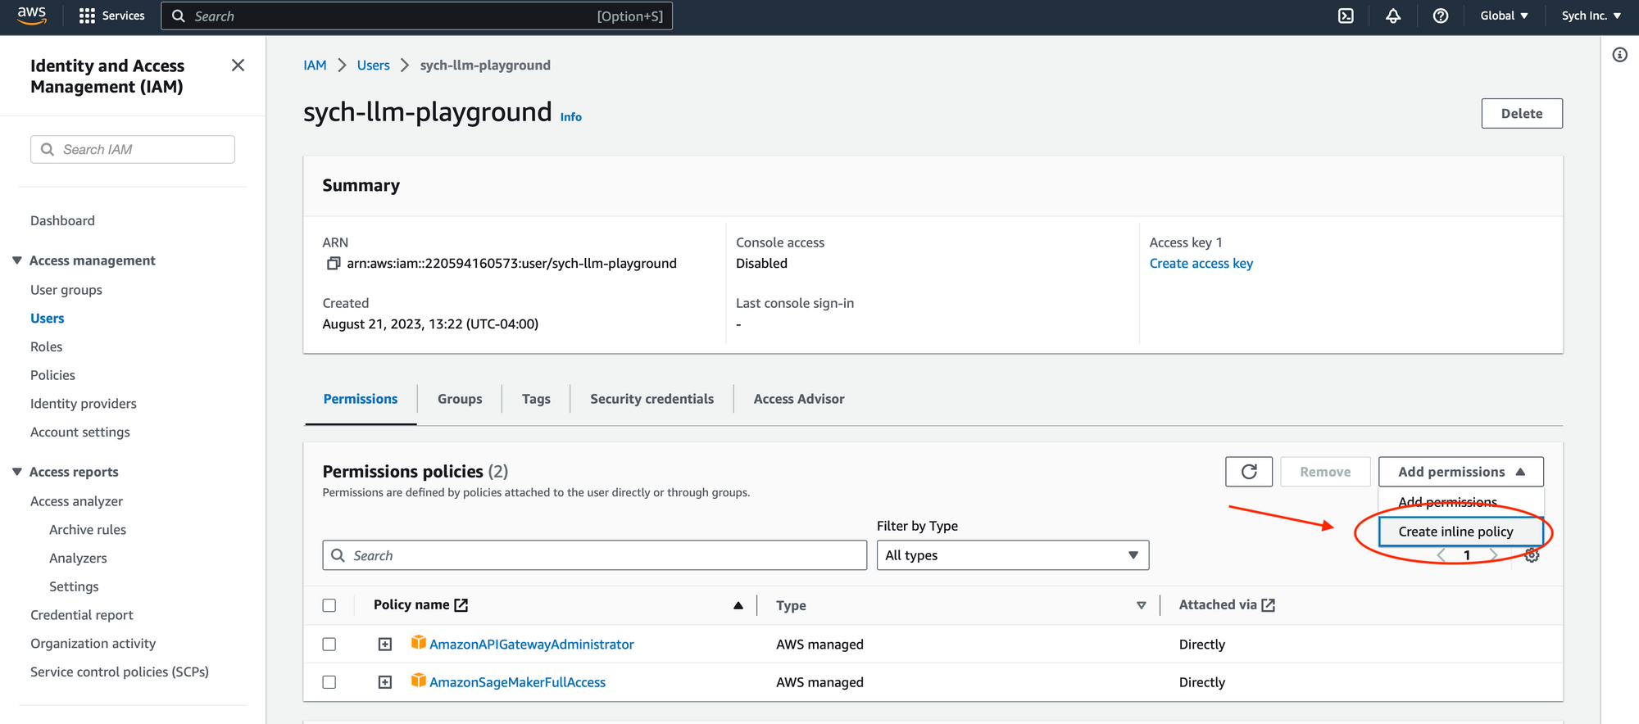Expand the AmazonAPIGatewayAdministrator policy row
Image resolution: width=1639 pixels, height=724 pixels.
click(385, 644)
